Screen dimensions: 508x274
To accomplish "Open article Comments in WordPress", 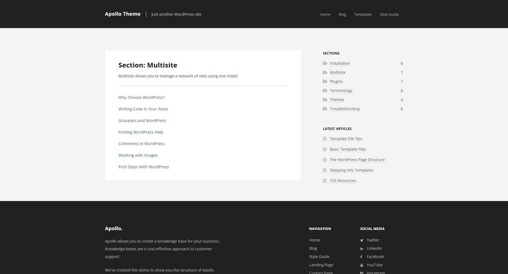I will (142, 144).
